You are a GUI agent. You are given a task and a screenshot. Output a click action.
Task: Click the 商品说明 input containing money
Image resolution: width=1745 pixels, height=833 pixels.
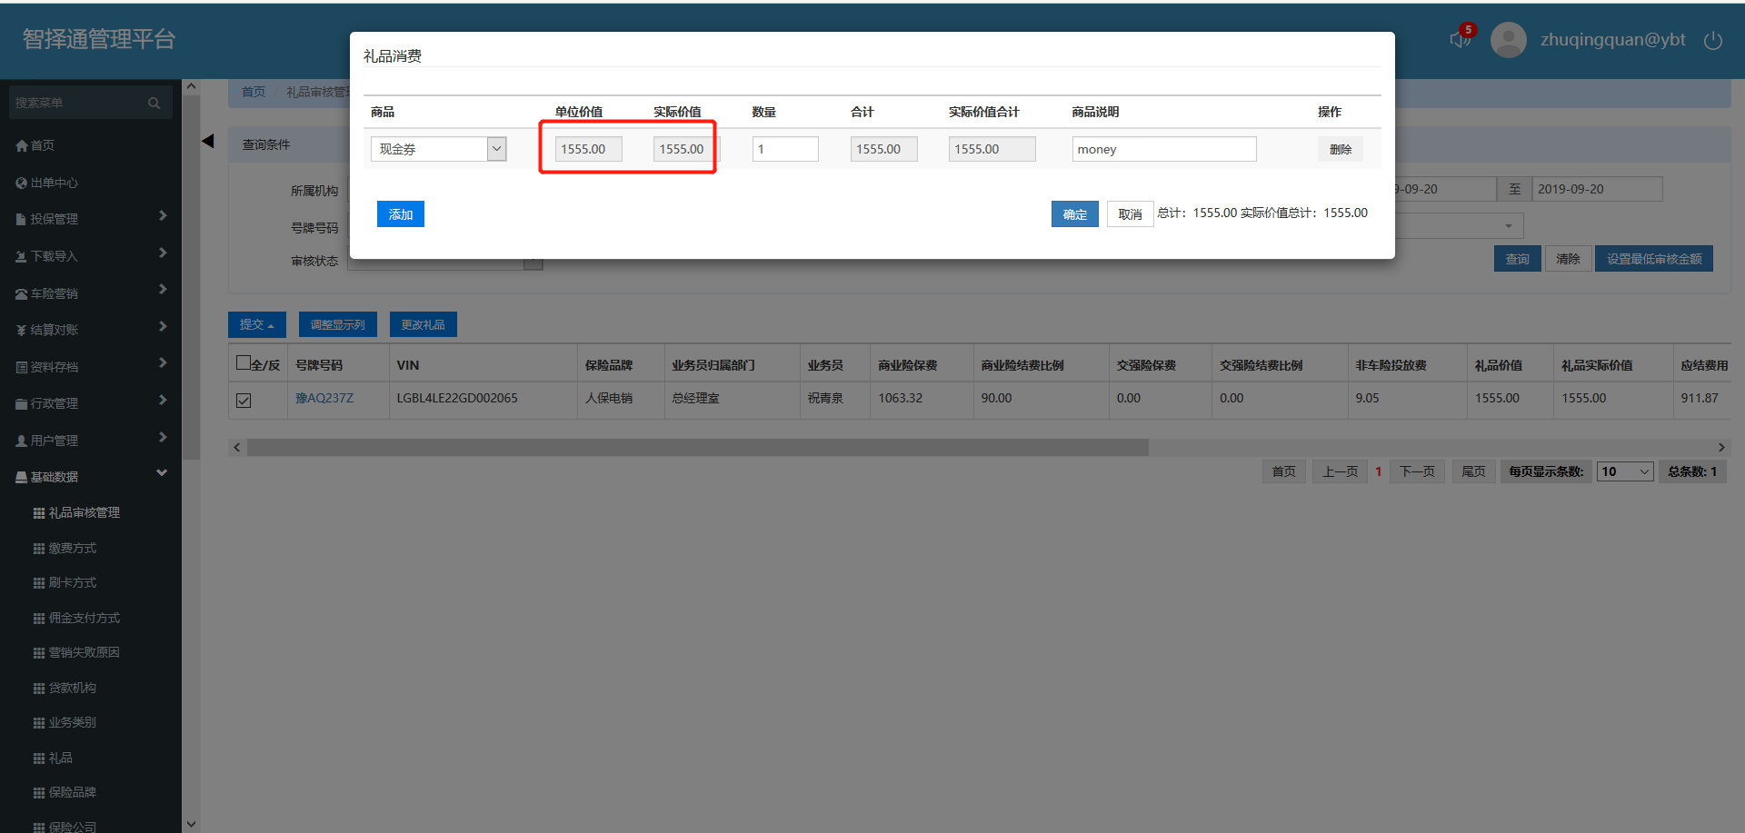(x=1164, y=149)
